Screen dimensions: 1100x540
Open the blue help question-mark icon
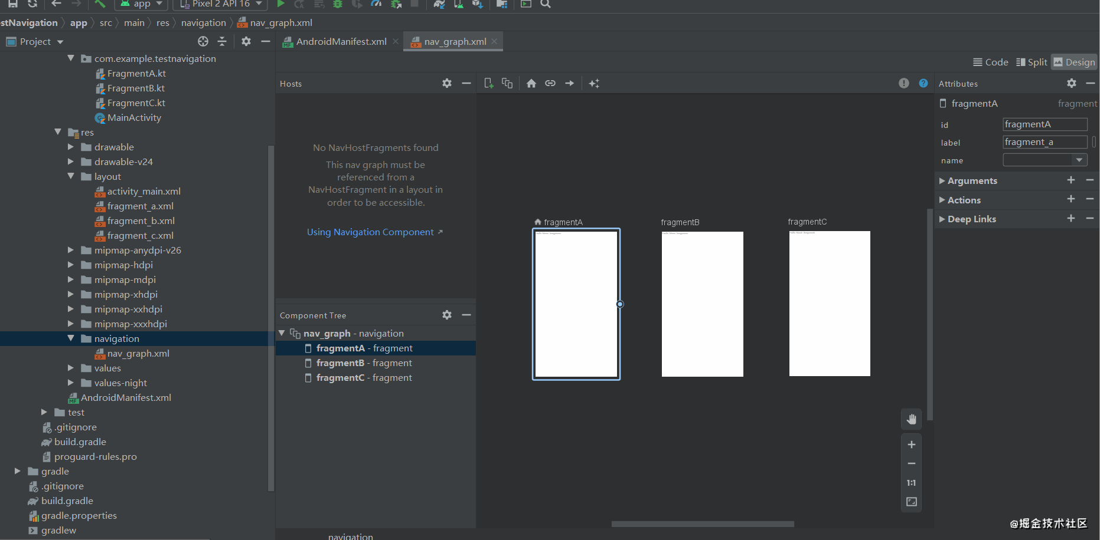923,83
